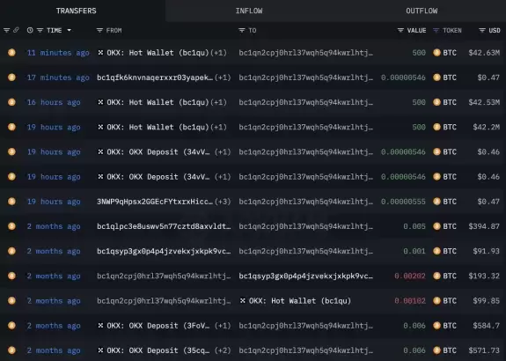Click the $42.63M USD amount

[x=484, y=53]
